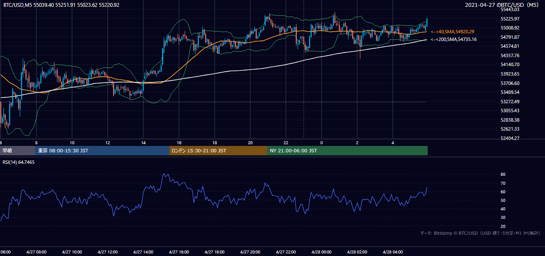Click price axis label 53489.54
545x256 pixels.
[510, 92]
